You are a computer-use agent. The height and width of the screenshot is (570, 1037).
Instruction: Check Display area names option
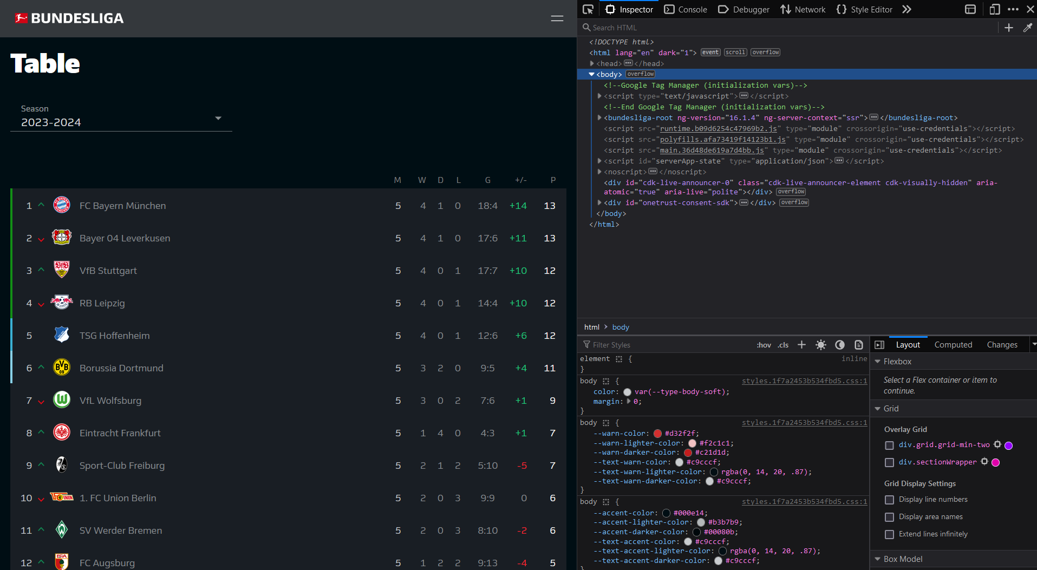[889, 517]
